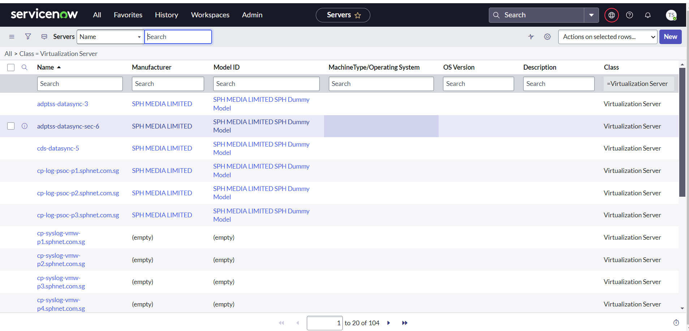Click the Class column filter field

point(639,84)
